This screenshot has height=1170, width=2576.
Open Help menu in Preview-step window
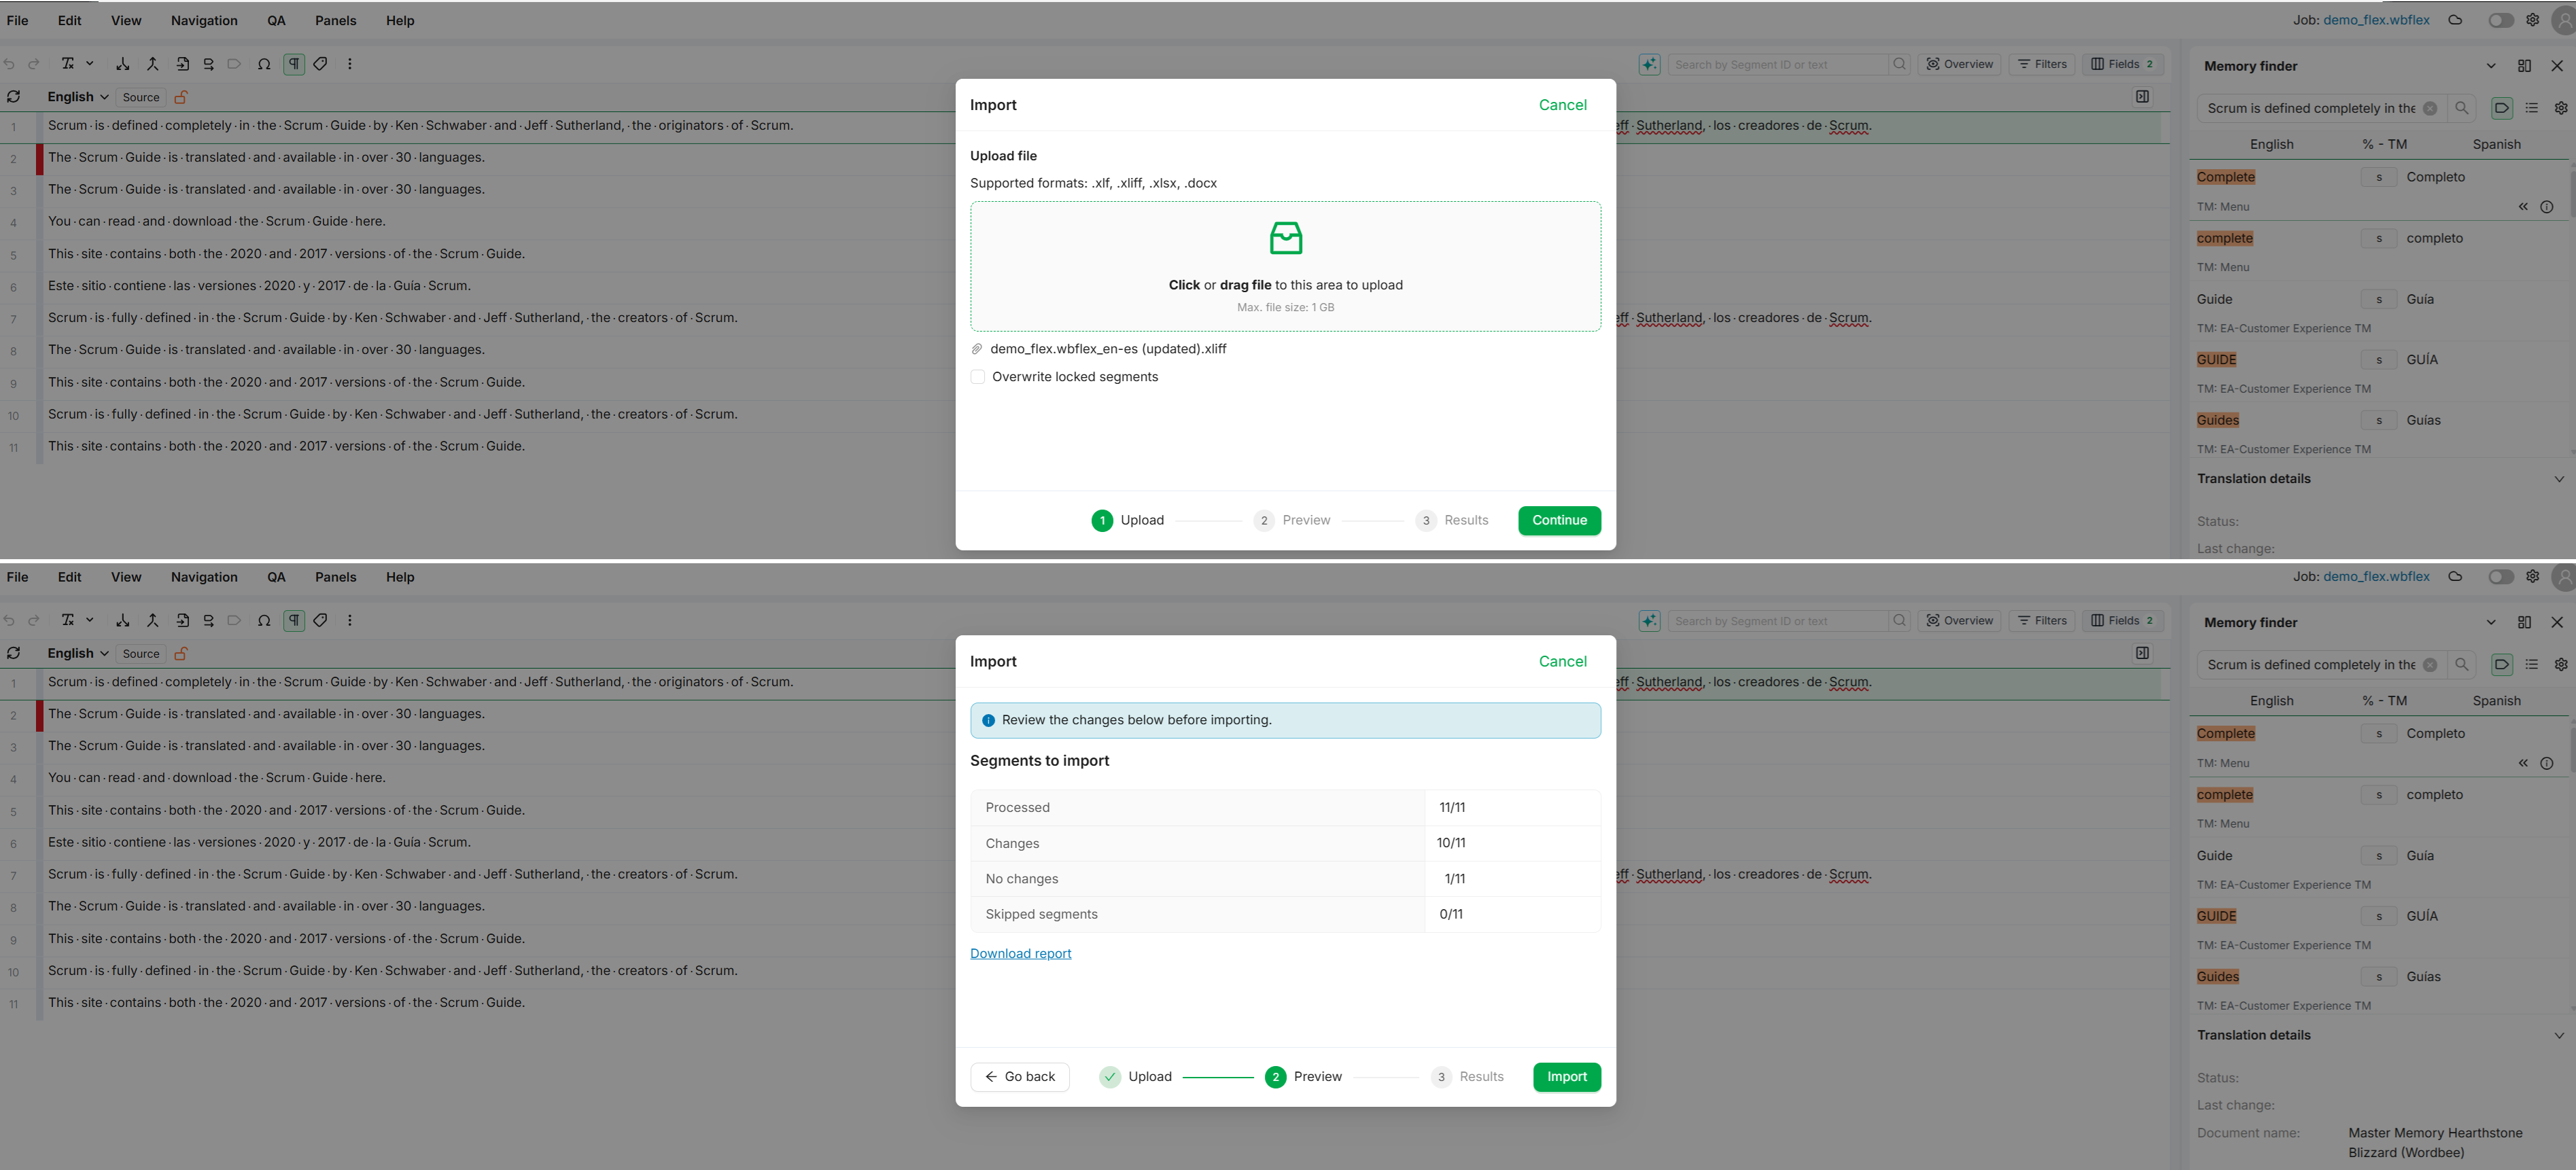400,577
